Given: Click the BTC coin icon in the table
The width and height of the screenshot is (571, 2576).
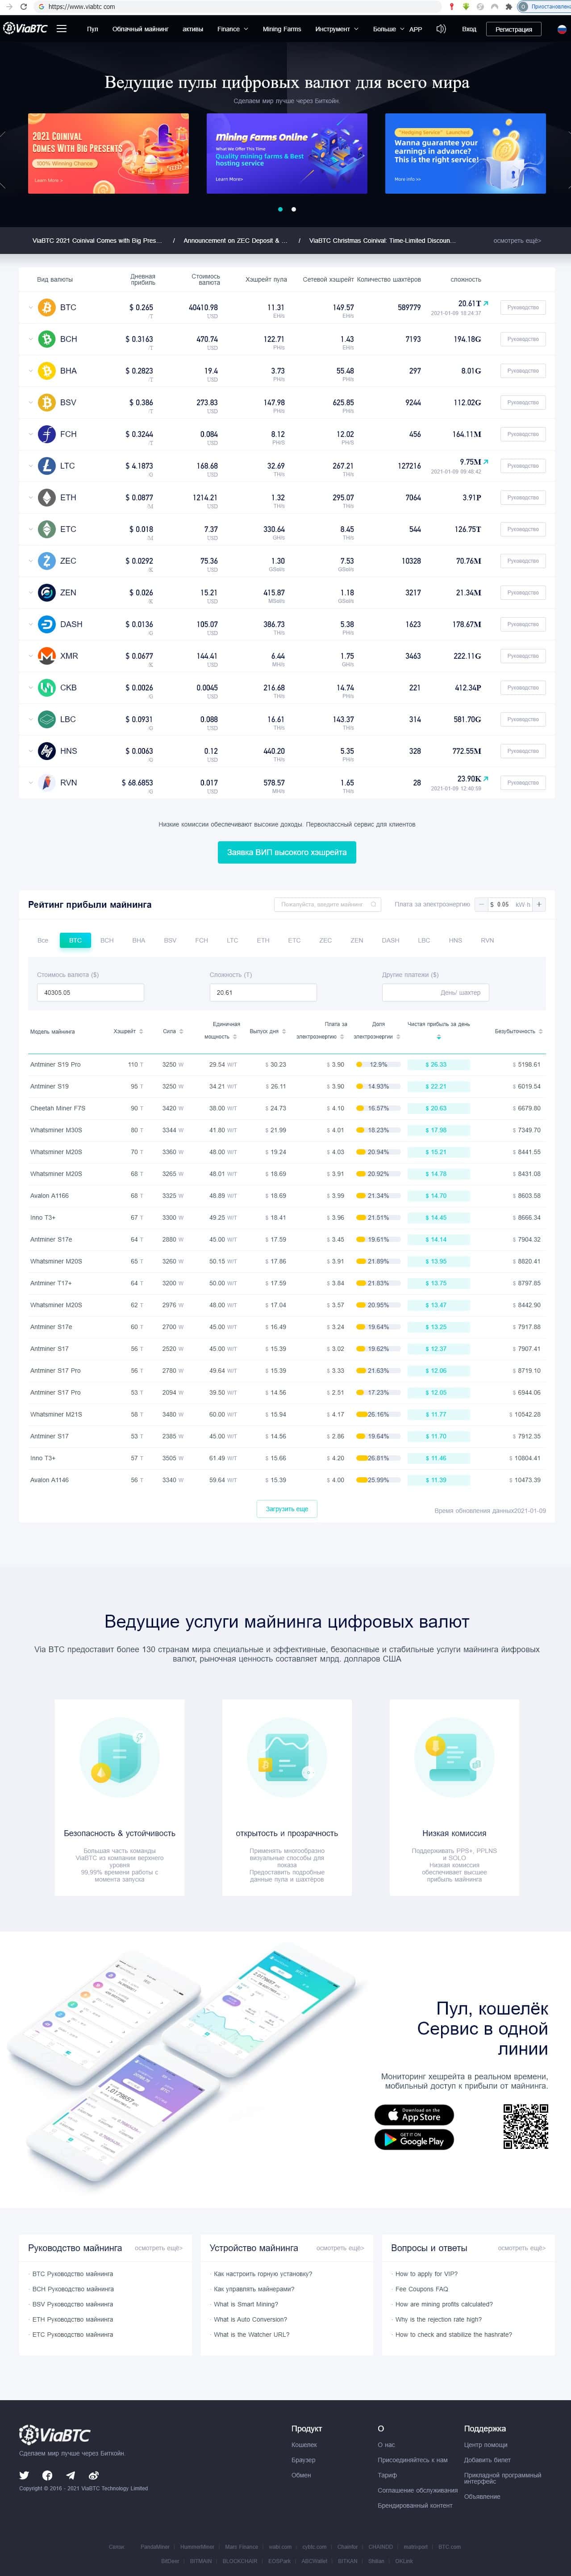Looking at the screenshot, I should click(x=46, y=308).
